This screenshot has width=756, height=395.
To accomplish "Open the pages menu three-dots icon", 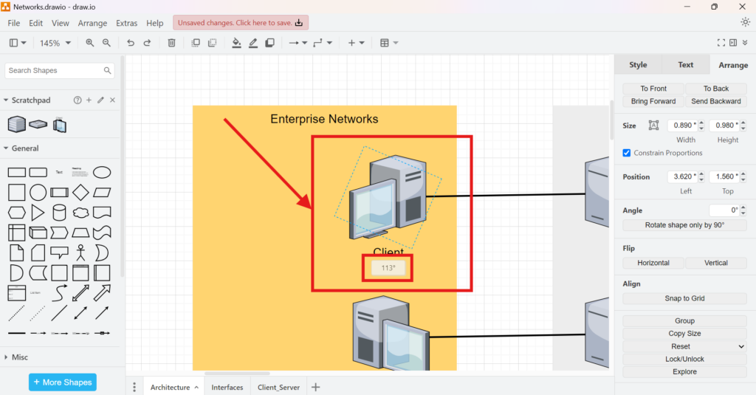I will tap(134, 388).
